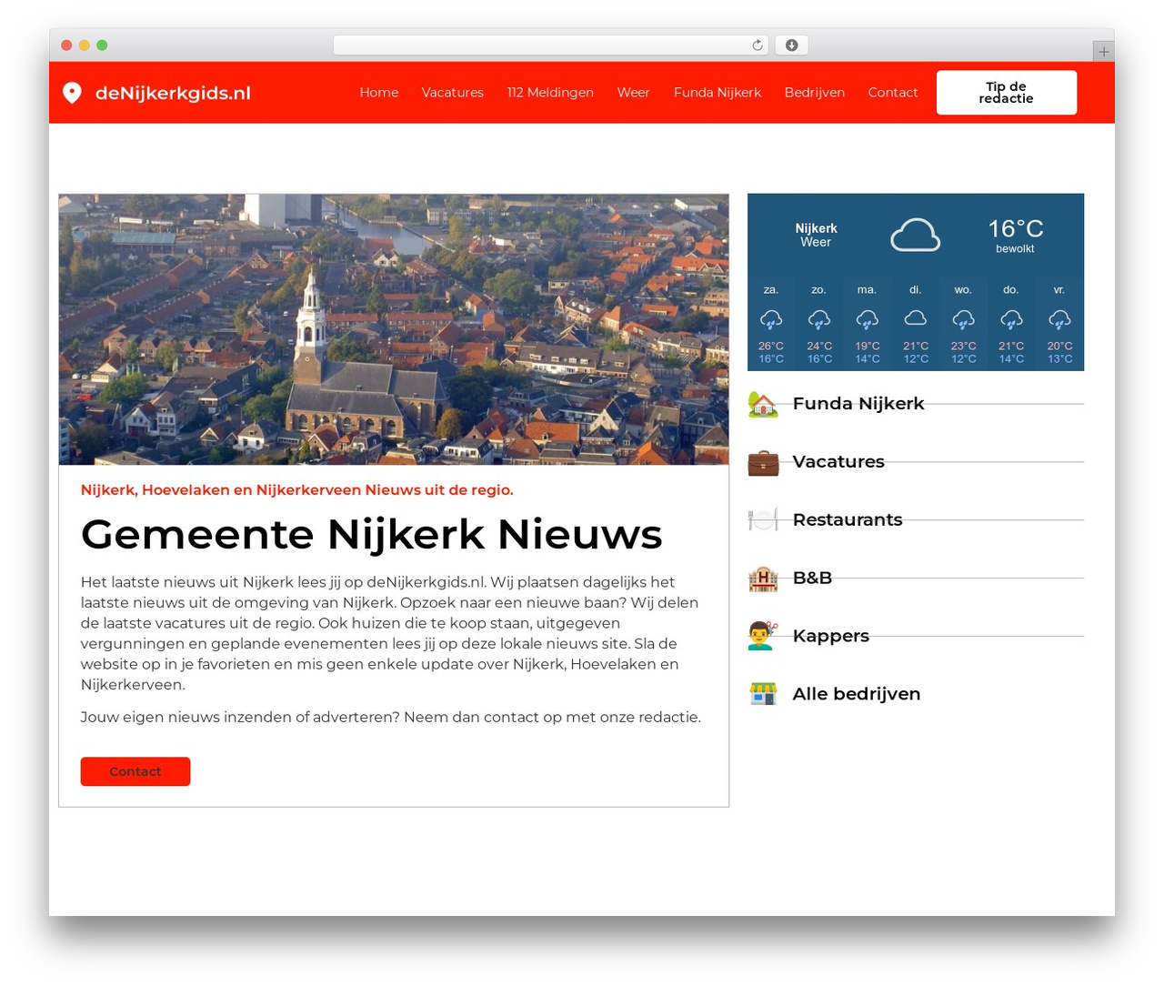Click the Restaurants plate icon
Screen dimensions: 1164x986
click(x=763, y=519)
